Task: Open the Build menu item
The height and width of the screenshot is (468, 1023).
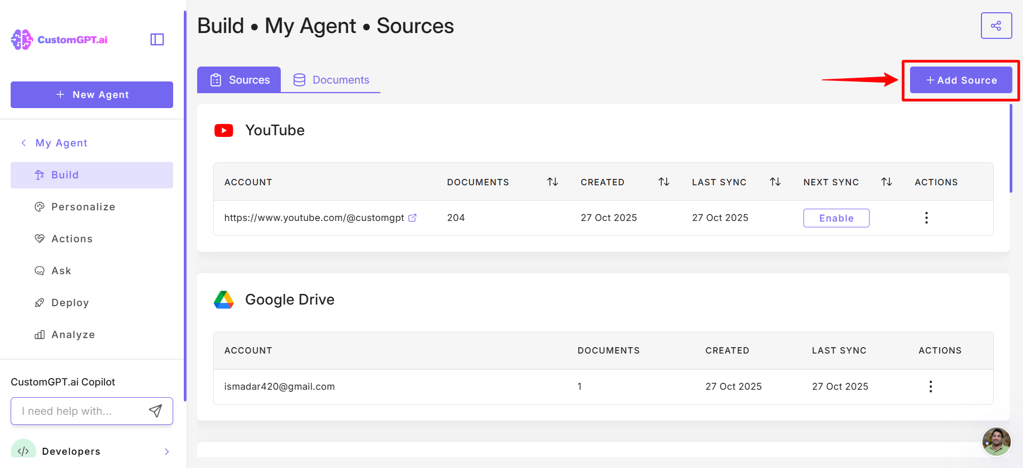Action: point(92,175)
